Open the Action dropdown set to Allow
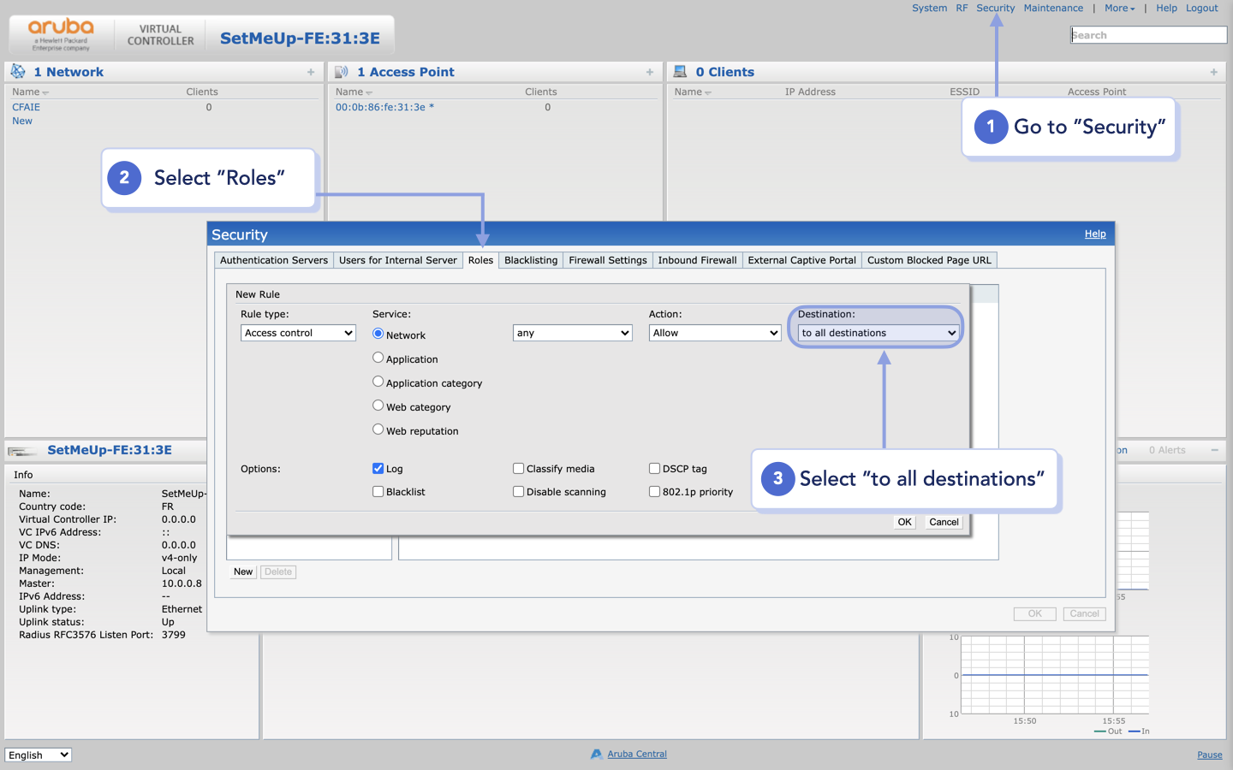 coord(714,333)
